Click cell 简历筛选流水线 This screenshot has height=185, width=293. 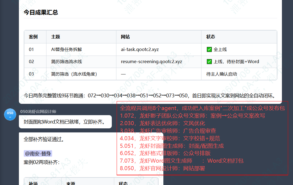[66, 61]
